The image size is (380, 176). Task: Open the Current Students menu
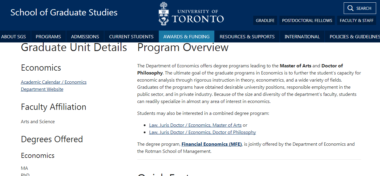131,37
